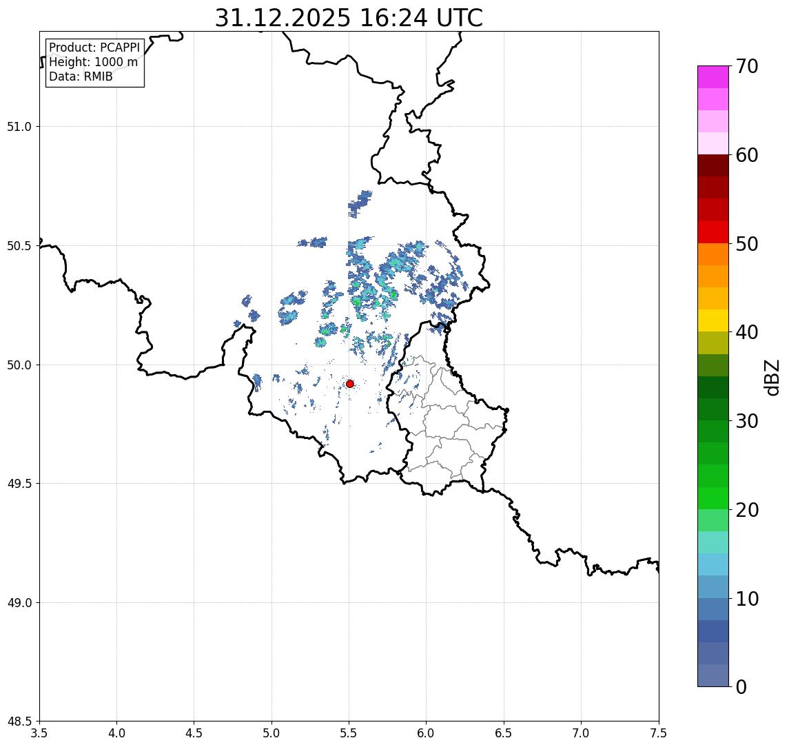Pick the dark maroon swatch below 60
The image size is (789, 747).
pyautogui.click(x=713, y=165)
